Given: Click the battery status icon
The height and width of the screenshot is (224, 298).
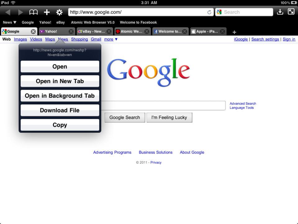Looking at the screenshot, I should 294,3.
